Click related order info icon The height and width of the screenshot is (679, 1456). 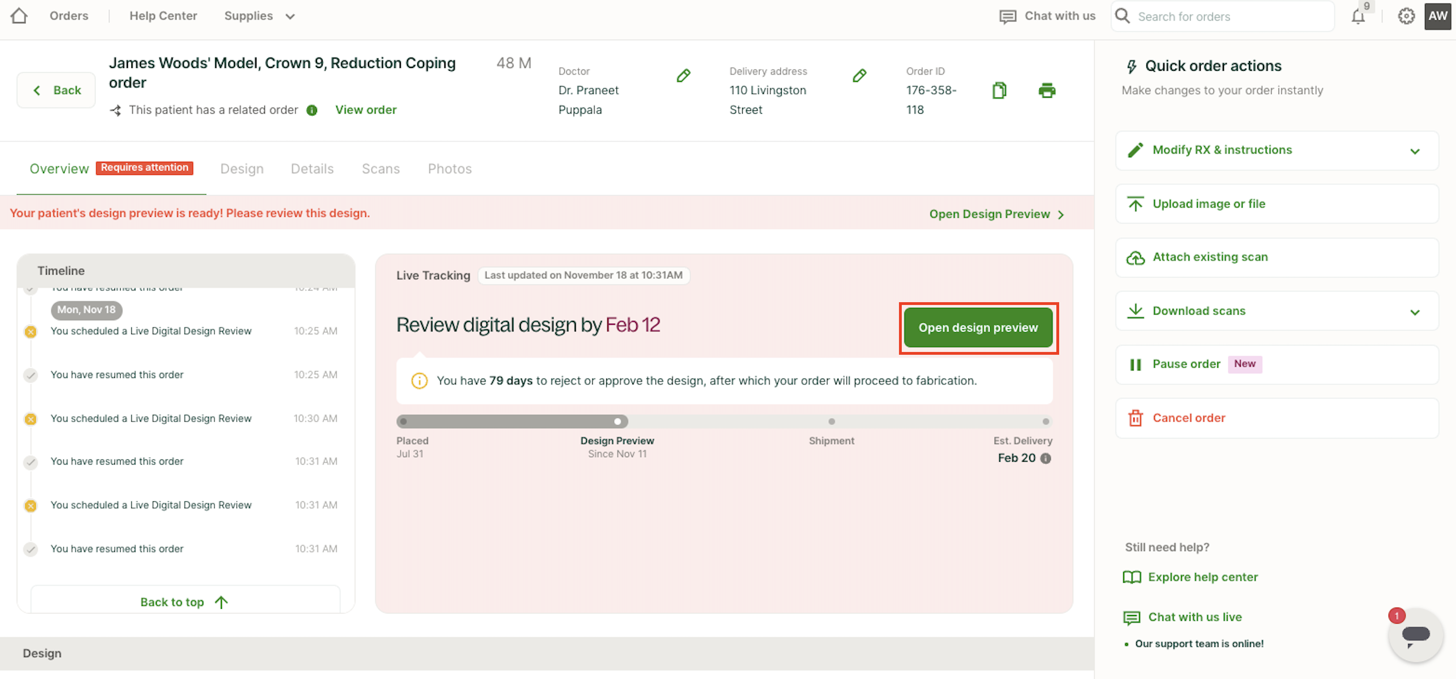click(x=312, y=110)
